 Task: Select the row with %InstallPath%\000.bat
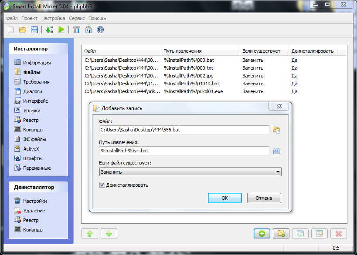tap(214, 60)
